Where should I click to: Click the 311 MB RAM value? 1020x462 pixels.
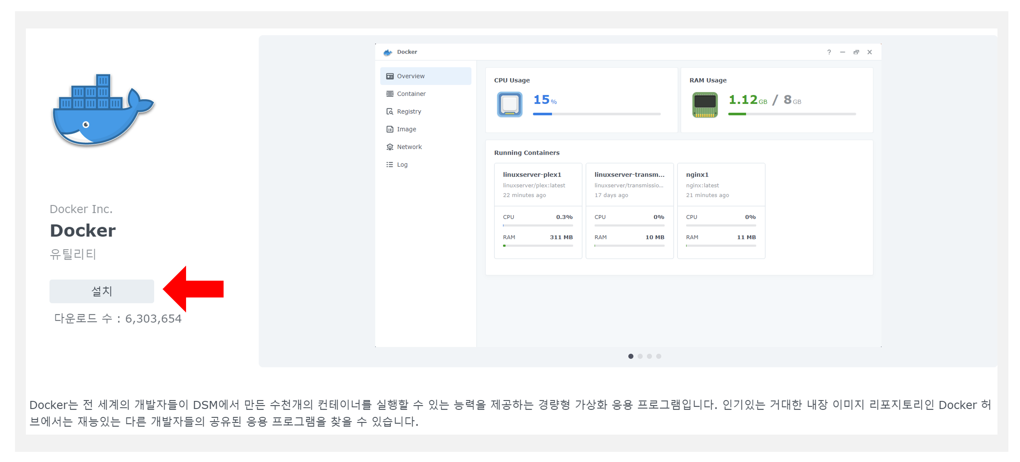coord(561,237)
